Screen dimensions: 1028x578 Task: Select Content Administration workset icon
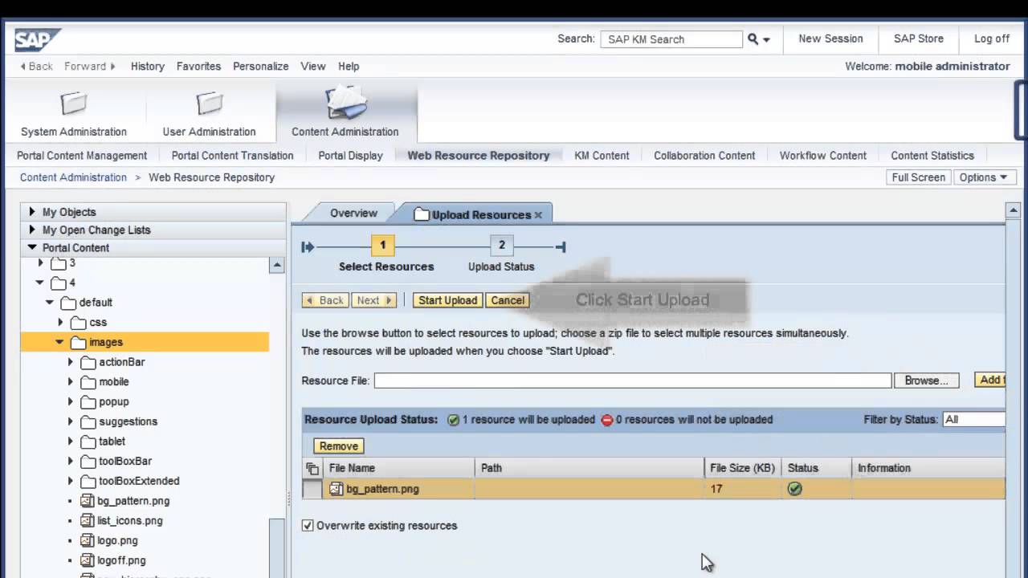coord(344,103)
